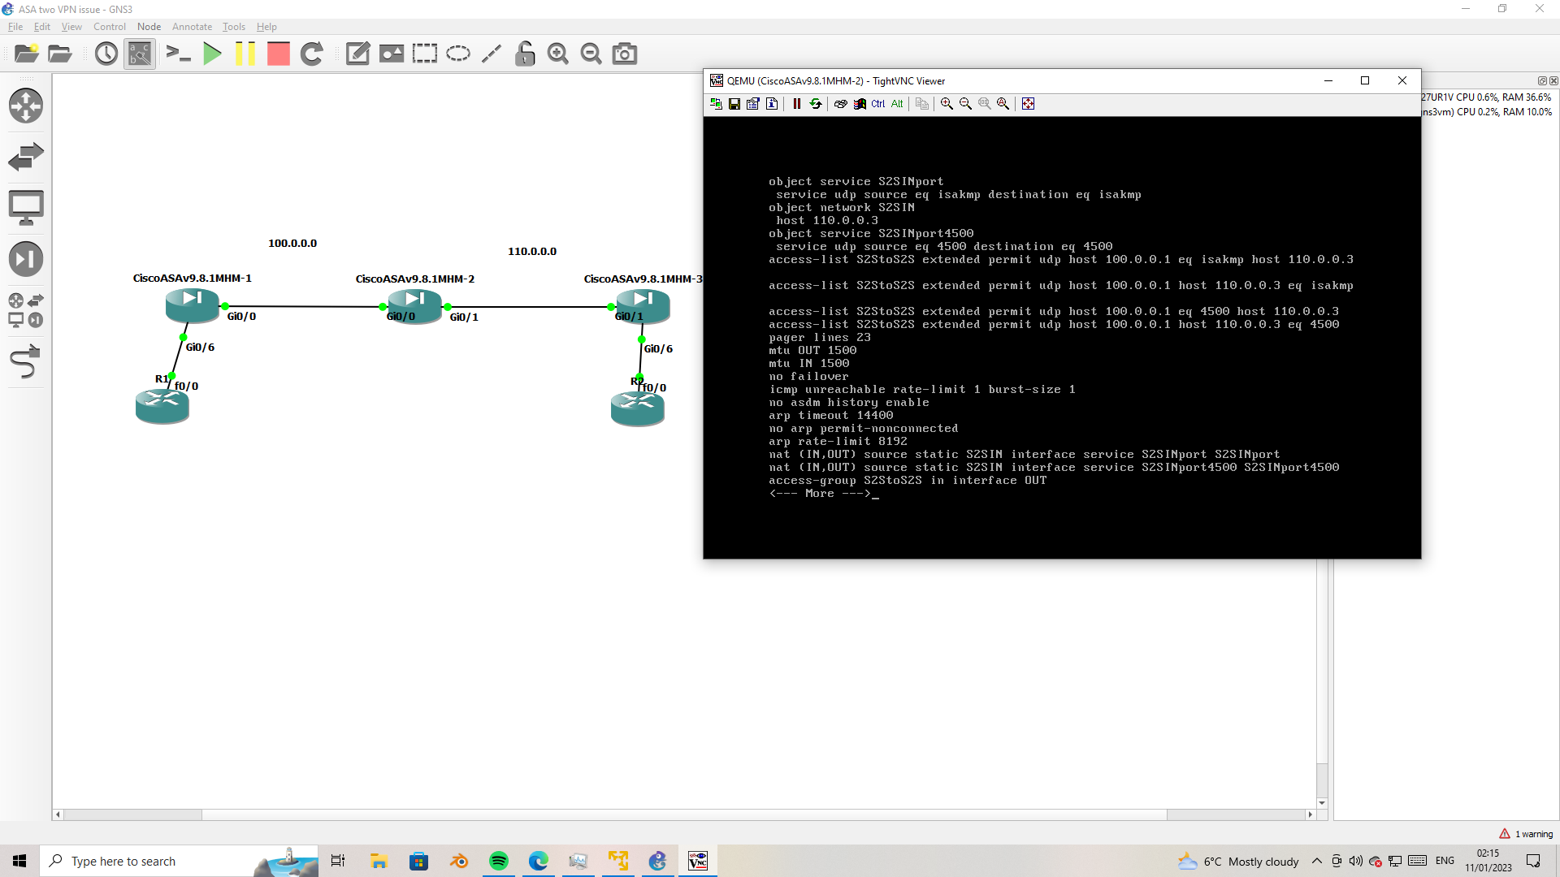Pause screen updates in TightVNC viewer
The width and height of the screenshot is (1560, 877).
coord(796,104)
